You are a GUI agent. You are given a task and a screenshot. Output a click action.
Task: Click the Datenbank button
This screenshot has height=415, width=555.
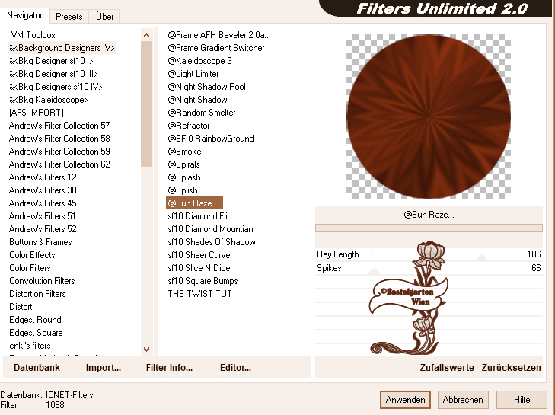[x=37, y=368]
